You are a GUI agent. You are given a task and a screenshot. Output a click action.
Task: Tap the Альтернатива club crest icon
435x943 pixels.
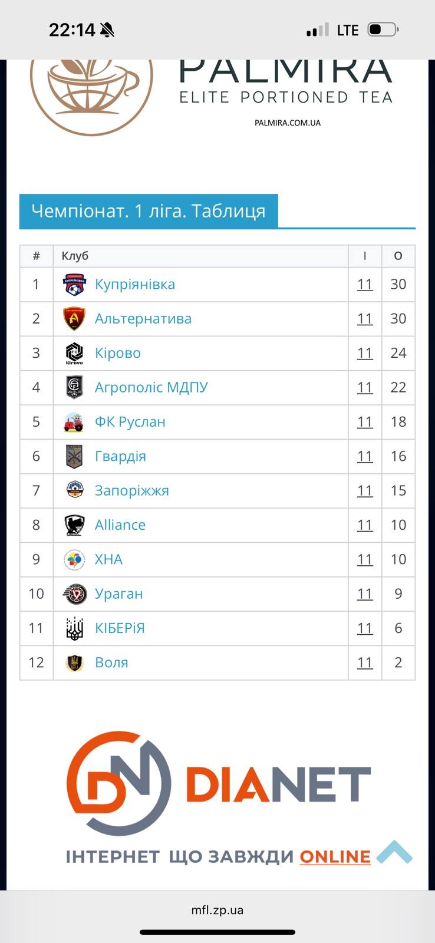(74, 319)
